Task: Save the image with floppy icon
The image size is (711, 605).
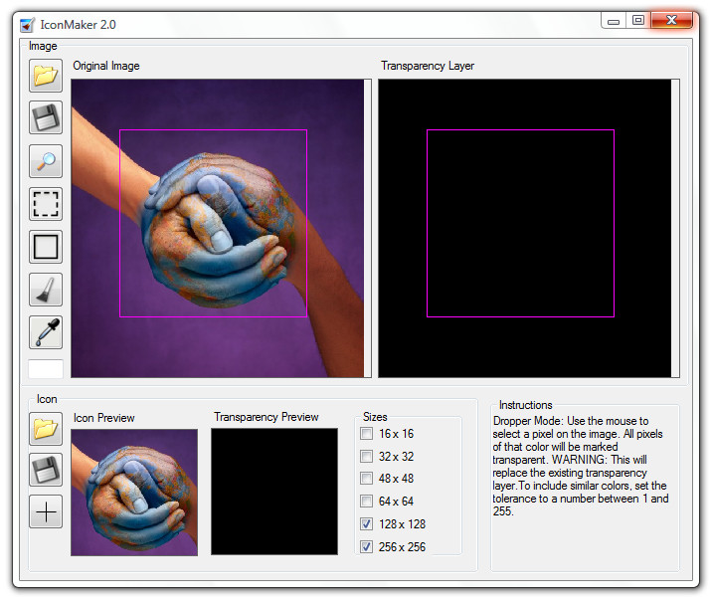Action: click(46, 117)
